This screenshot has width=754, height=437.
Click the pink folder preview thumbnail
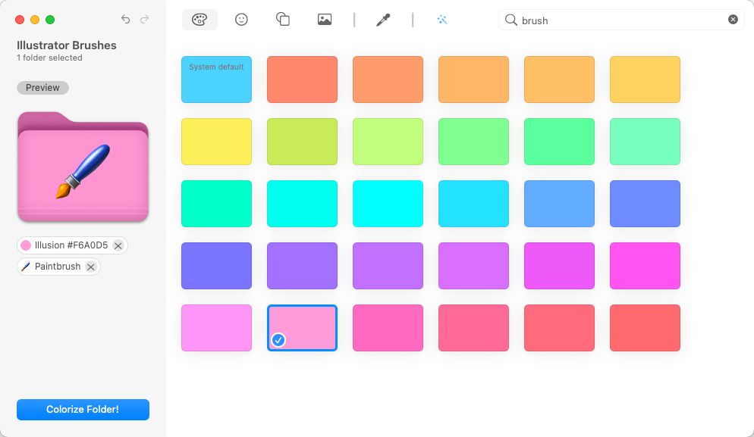[x=83, y=167]
